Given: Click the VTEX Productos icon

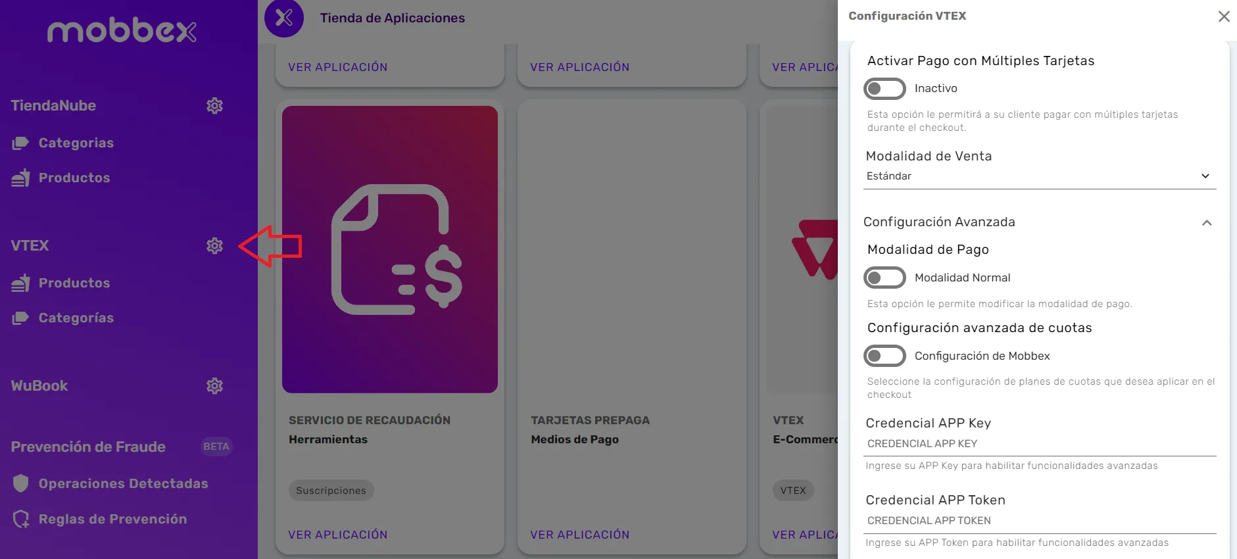Looking at the screenshot, I should pyautogui.click(x=20, y=283).
